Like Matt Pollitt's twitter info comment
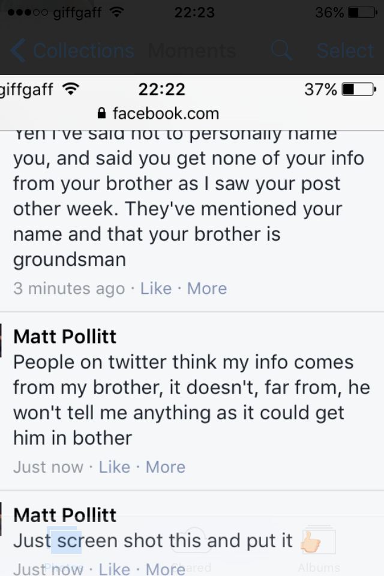This screenshot has width=384, height=576. pos(114,467)
